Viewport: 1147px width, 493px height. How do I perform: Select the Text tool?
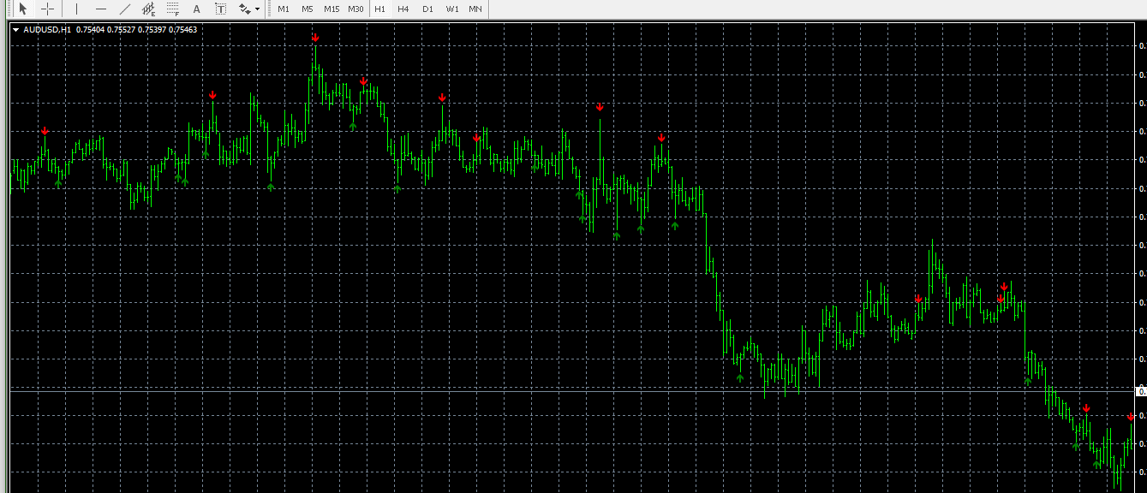pos(196,9)
